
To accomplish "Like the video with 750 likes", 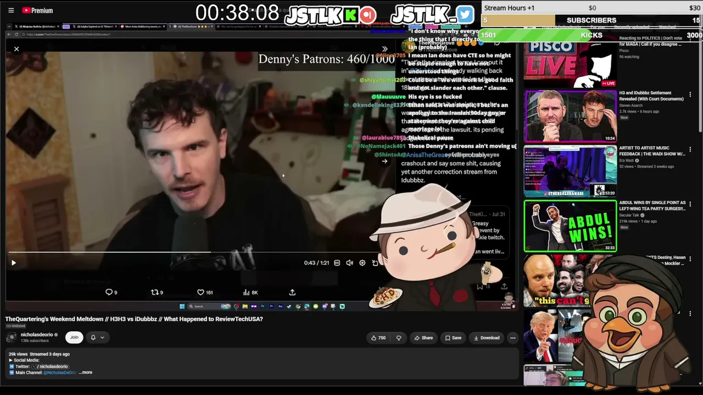I will pyautogui.click(x=378, y=338).
